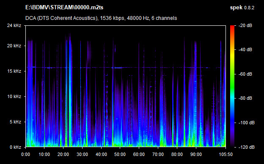
Task: Click the -120 dB legend label
Action: coord(246,147)
